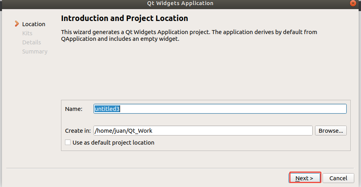This screenshot has width=361, height=187.
Task: Cancel the Qt Widgets Application wizard
Action: [338, 178]
